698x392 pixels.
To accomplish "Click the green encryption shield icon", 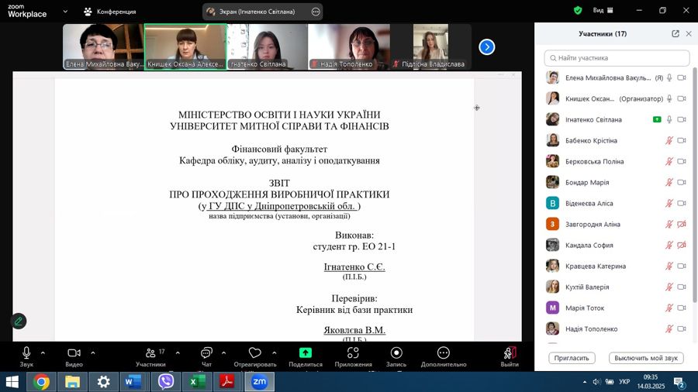I will [578, 10].
